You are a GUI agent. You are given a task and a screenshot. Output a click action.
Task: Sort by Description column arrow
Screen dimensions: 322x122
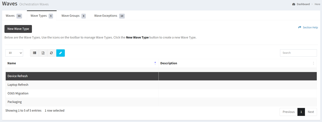click(x=313, y=63)
